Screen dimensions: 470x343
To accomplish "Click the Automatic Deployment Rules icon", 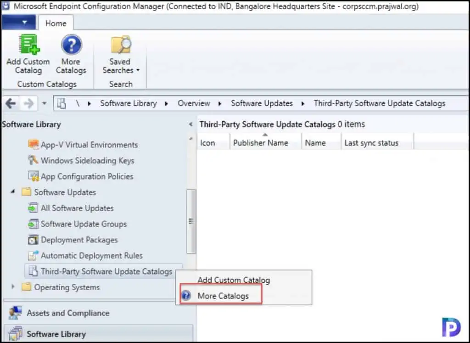I will 33,255.
